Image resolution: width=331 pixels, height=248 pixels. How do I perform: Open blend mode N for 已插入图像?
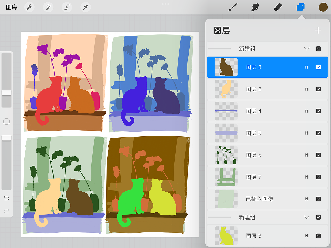[x=307, y=199]
